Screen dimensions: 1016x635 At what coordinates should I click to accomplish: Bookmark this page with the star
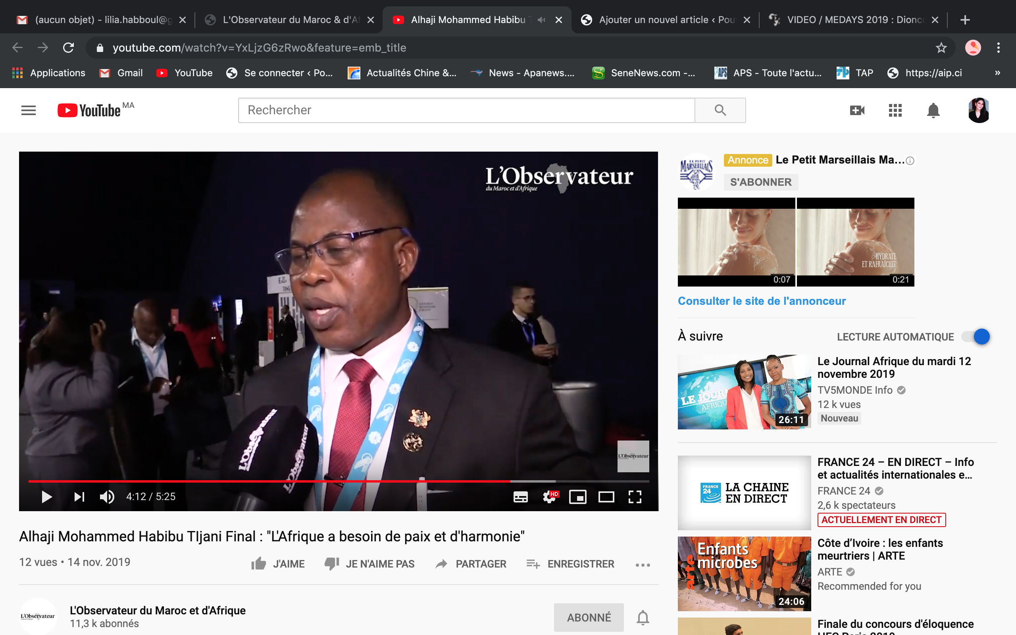click(x=941, y=48)
